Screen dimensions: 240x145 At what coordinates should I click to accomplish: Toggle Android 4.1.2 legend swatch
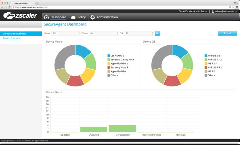(206, 60)
